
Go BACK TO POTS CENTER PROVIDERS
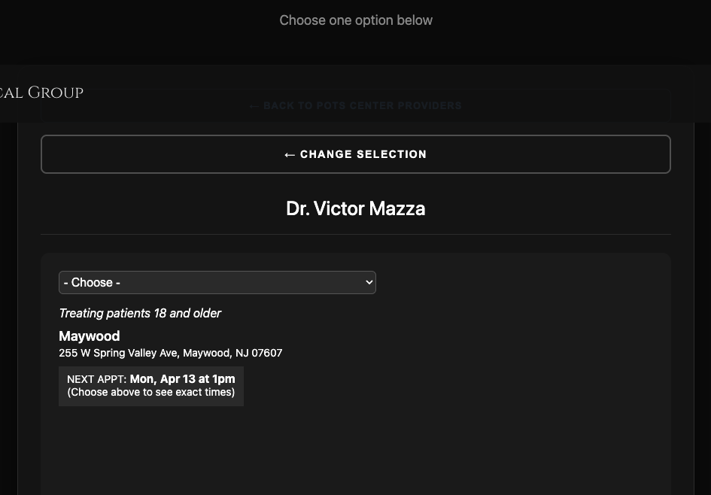(x=355, y=105)
